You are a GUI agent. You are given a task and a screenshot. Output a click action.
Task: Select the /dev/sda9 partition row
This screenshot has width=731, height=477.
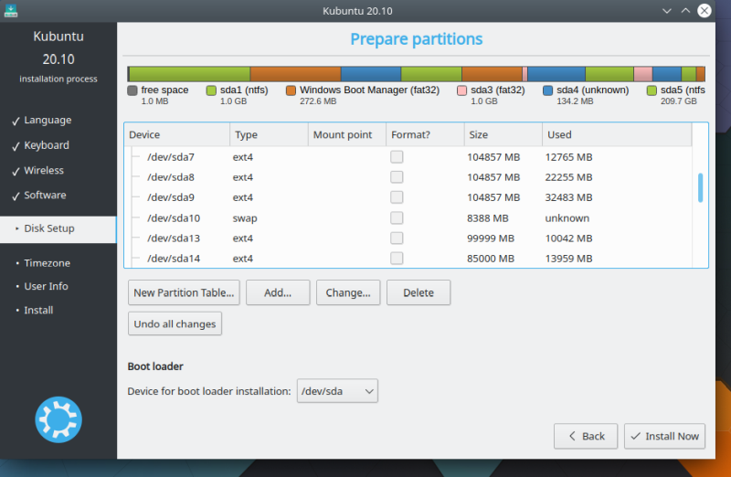408,197
